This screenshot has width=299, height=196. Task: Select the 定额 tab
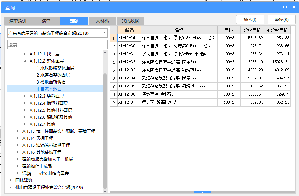(74, 21)
